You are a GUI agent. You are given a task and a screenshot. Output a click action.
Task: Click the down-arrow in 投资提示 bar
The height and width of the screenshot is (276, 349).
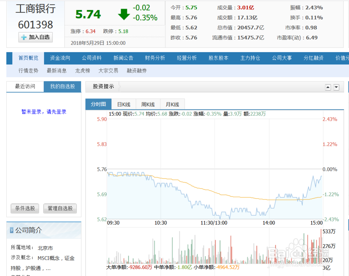point(336,87)
